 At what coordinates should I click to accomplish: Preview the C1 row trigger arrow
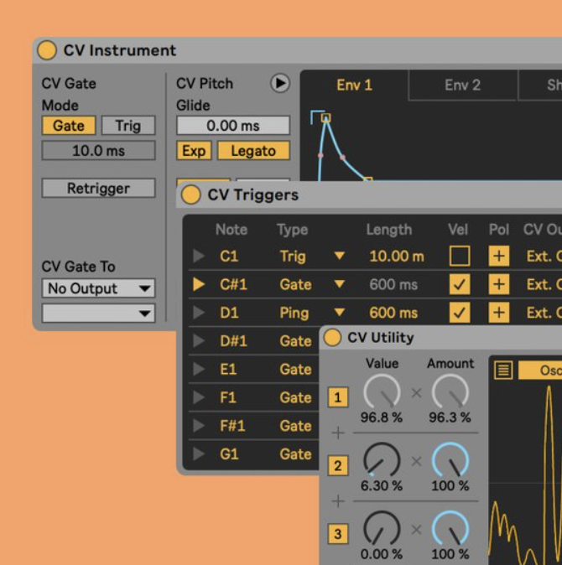coord(199,257)
